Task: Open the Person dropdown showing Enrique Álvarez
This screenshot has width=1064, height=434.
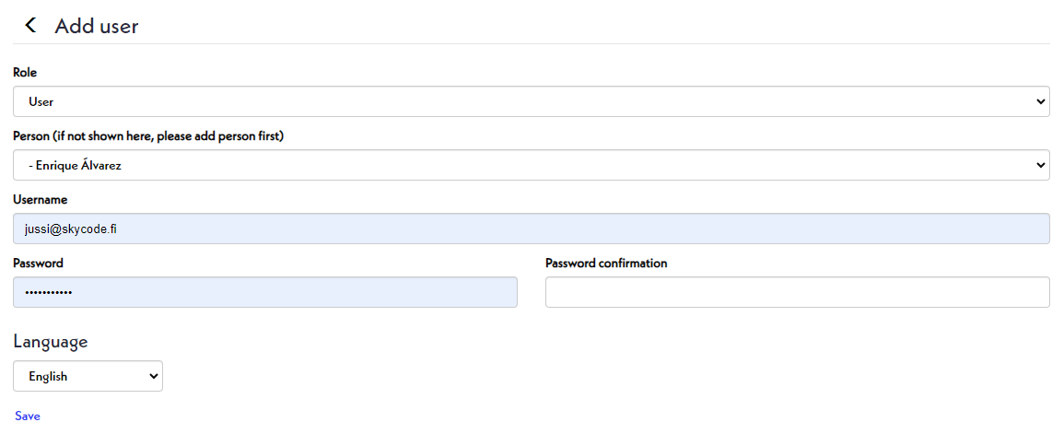Action: tap(531, 166)
